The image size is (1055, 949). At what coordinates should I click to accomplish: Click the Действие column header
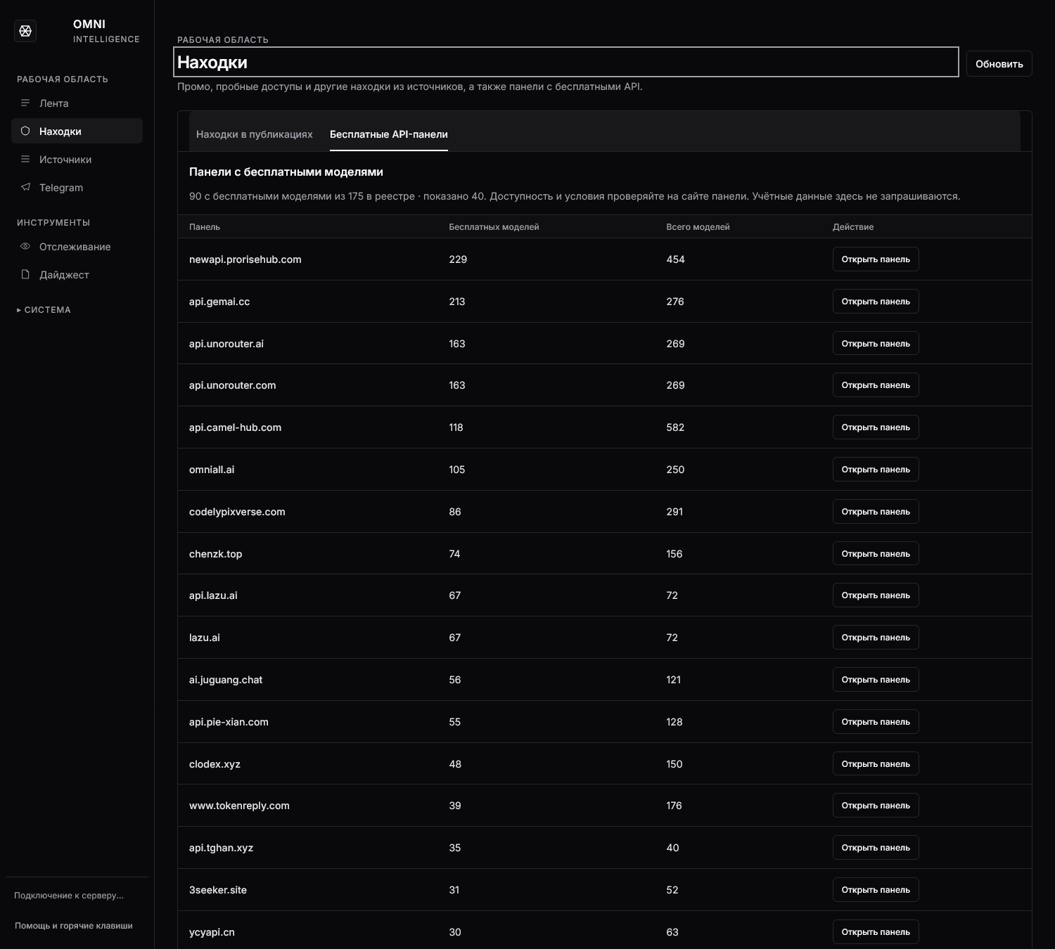click(x=853, y=227)
